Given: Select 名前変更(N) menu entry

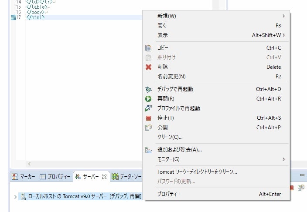Looking at the screenshot, I should 216,77.
